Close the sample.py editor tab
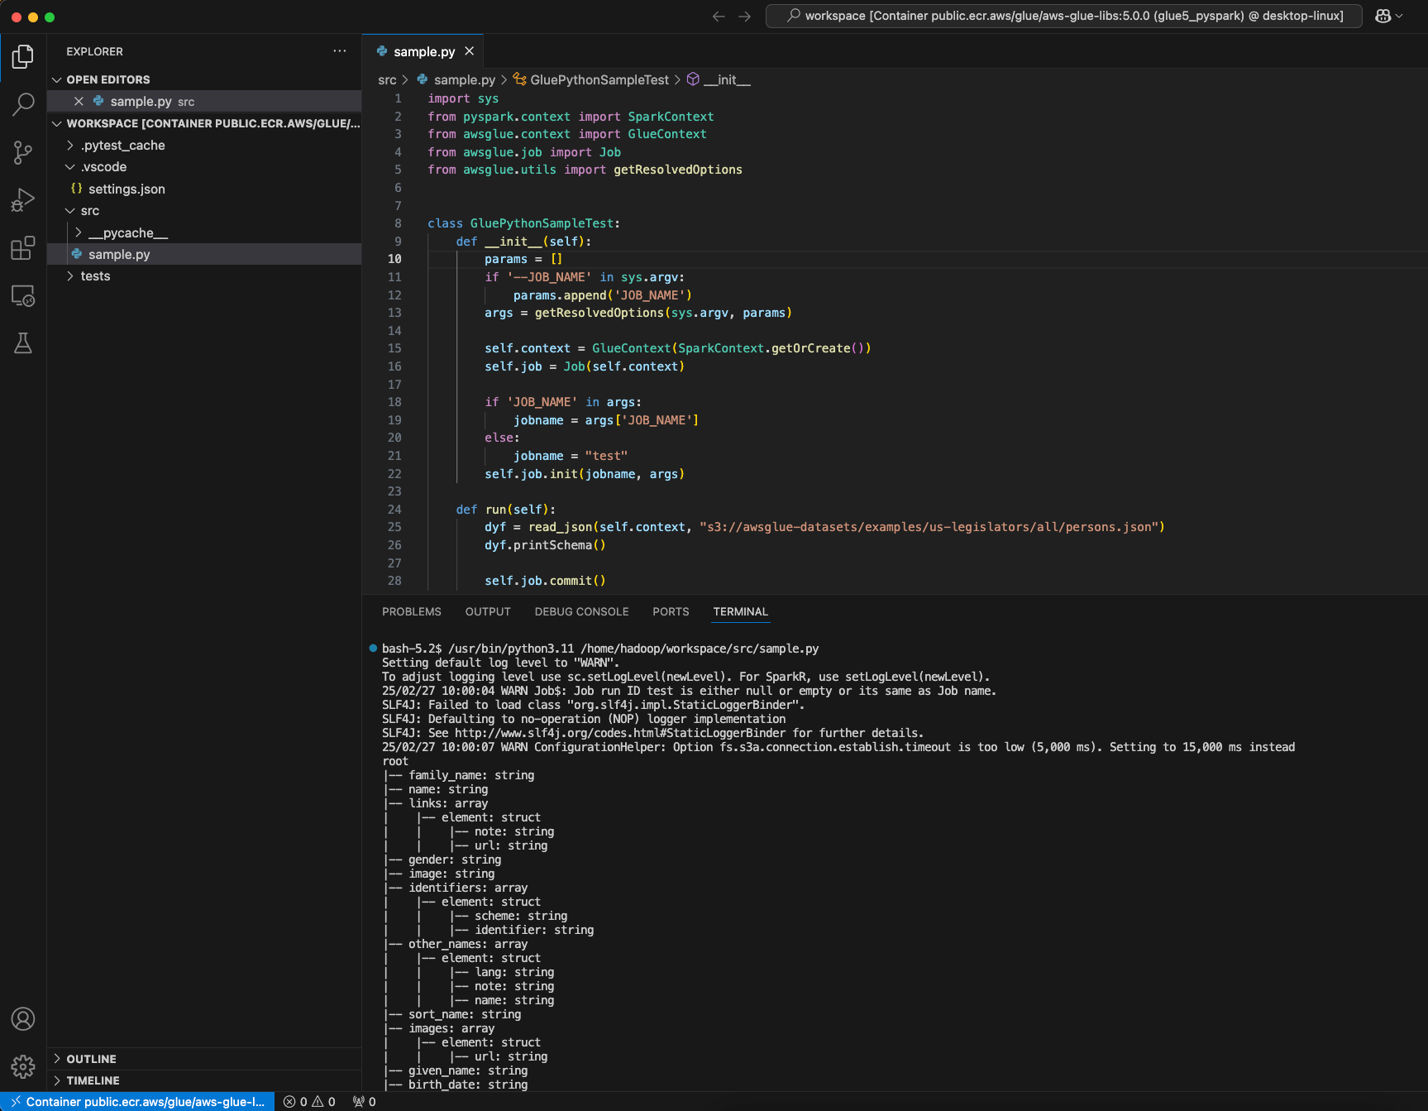Screen dimensions: 1428x1111 [x=469, y=51]
